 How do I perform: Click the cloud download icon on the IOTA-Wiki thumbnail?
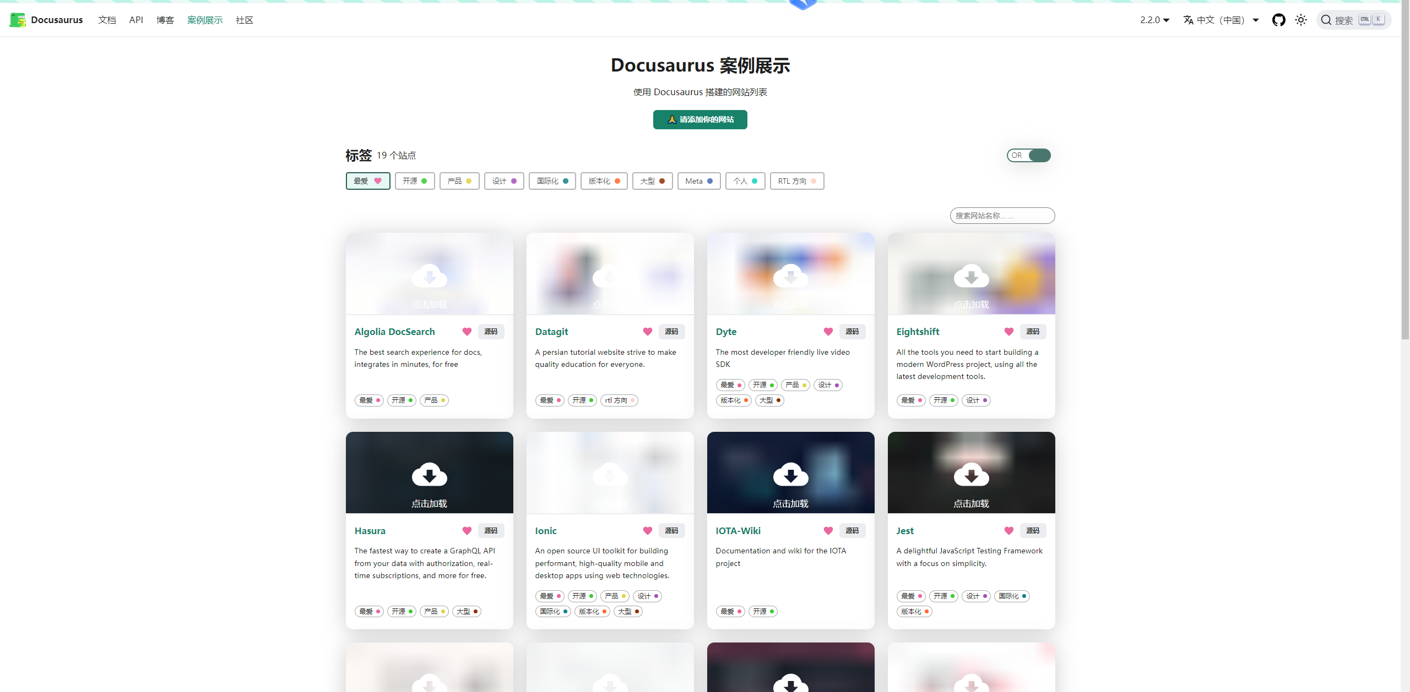pyautogui.click(x=790, y=475)
